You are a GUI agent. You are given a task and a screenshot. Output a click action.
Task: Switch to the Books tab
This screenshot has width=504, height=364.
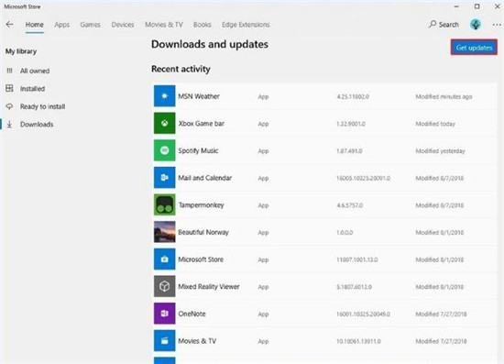pyautogui.click(x=203, y=25)
